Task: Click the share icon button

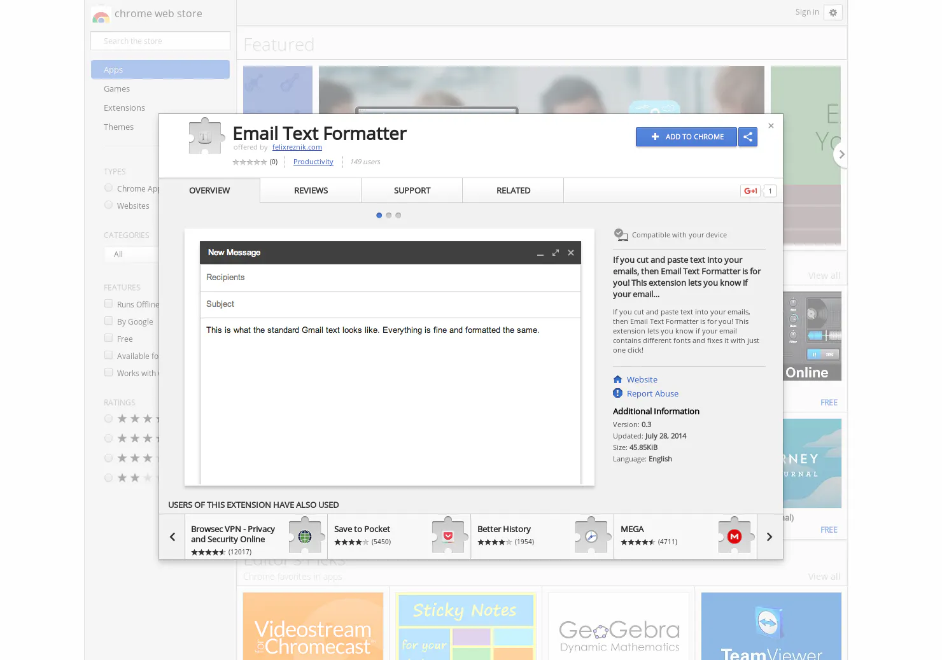Action: pyautogui.click(x=748, y=137)
